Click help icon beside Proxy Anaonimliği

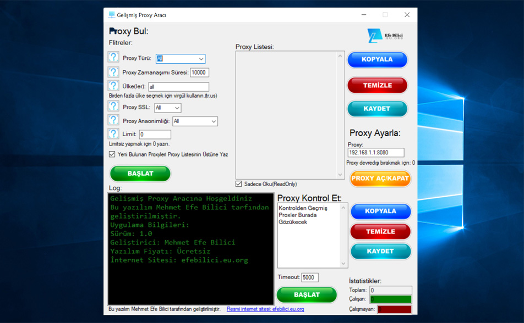[x=113, y=120]
